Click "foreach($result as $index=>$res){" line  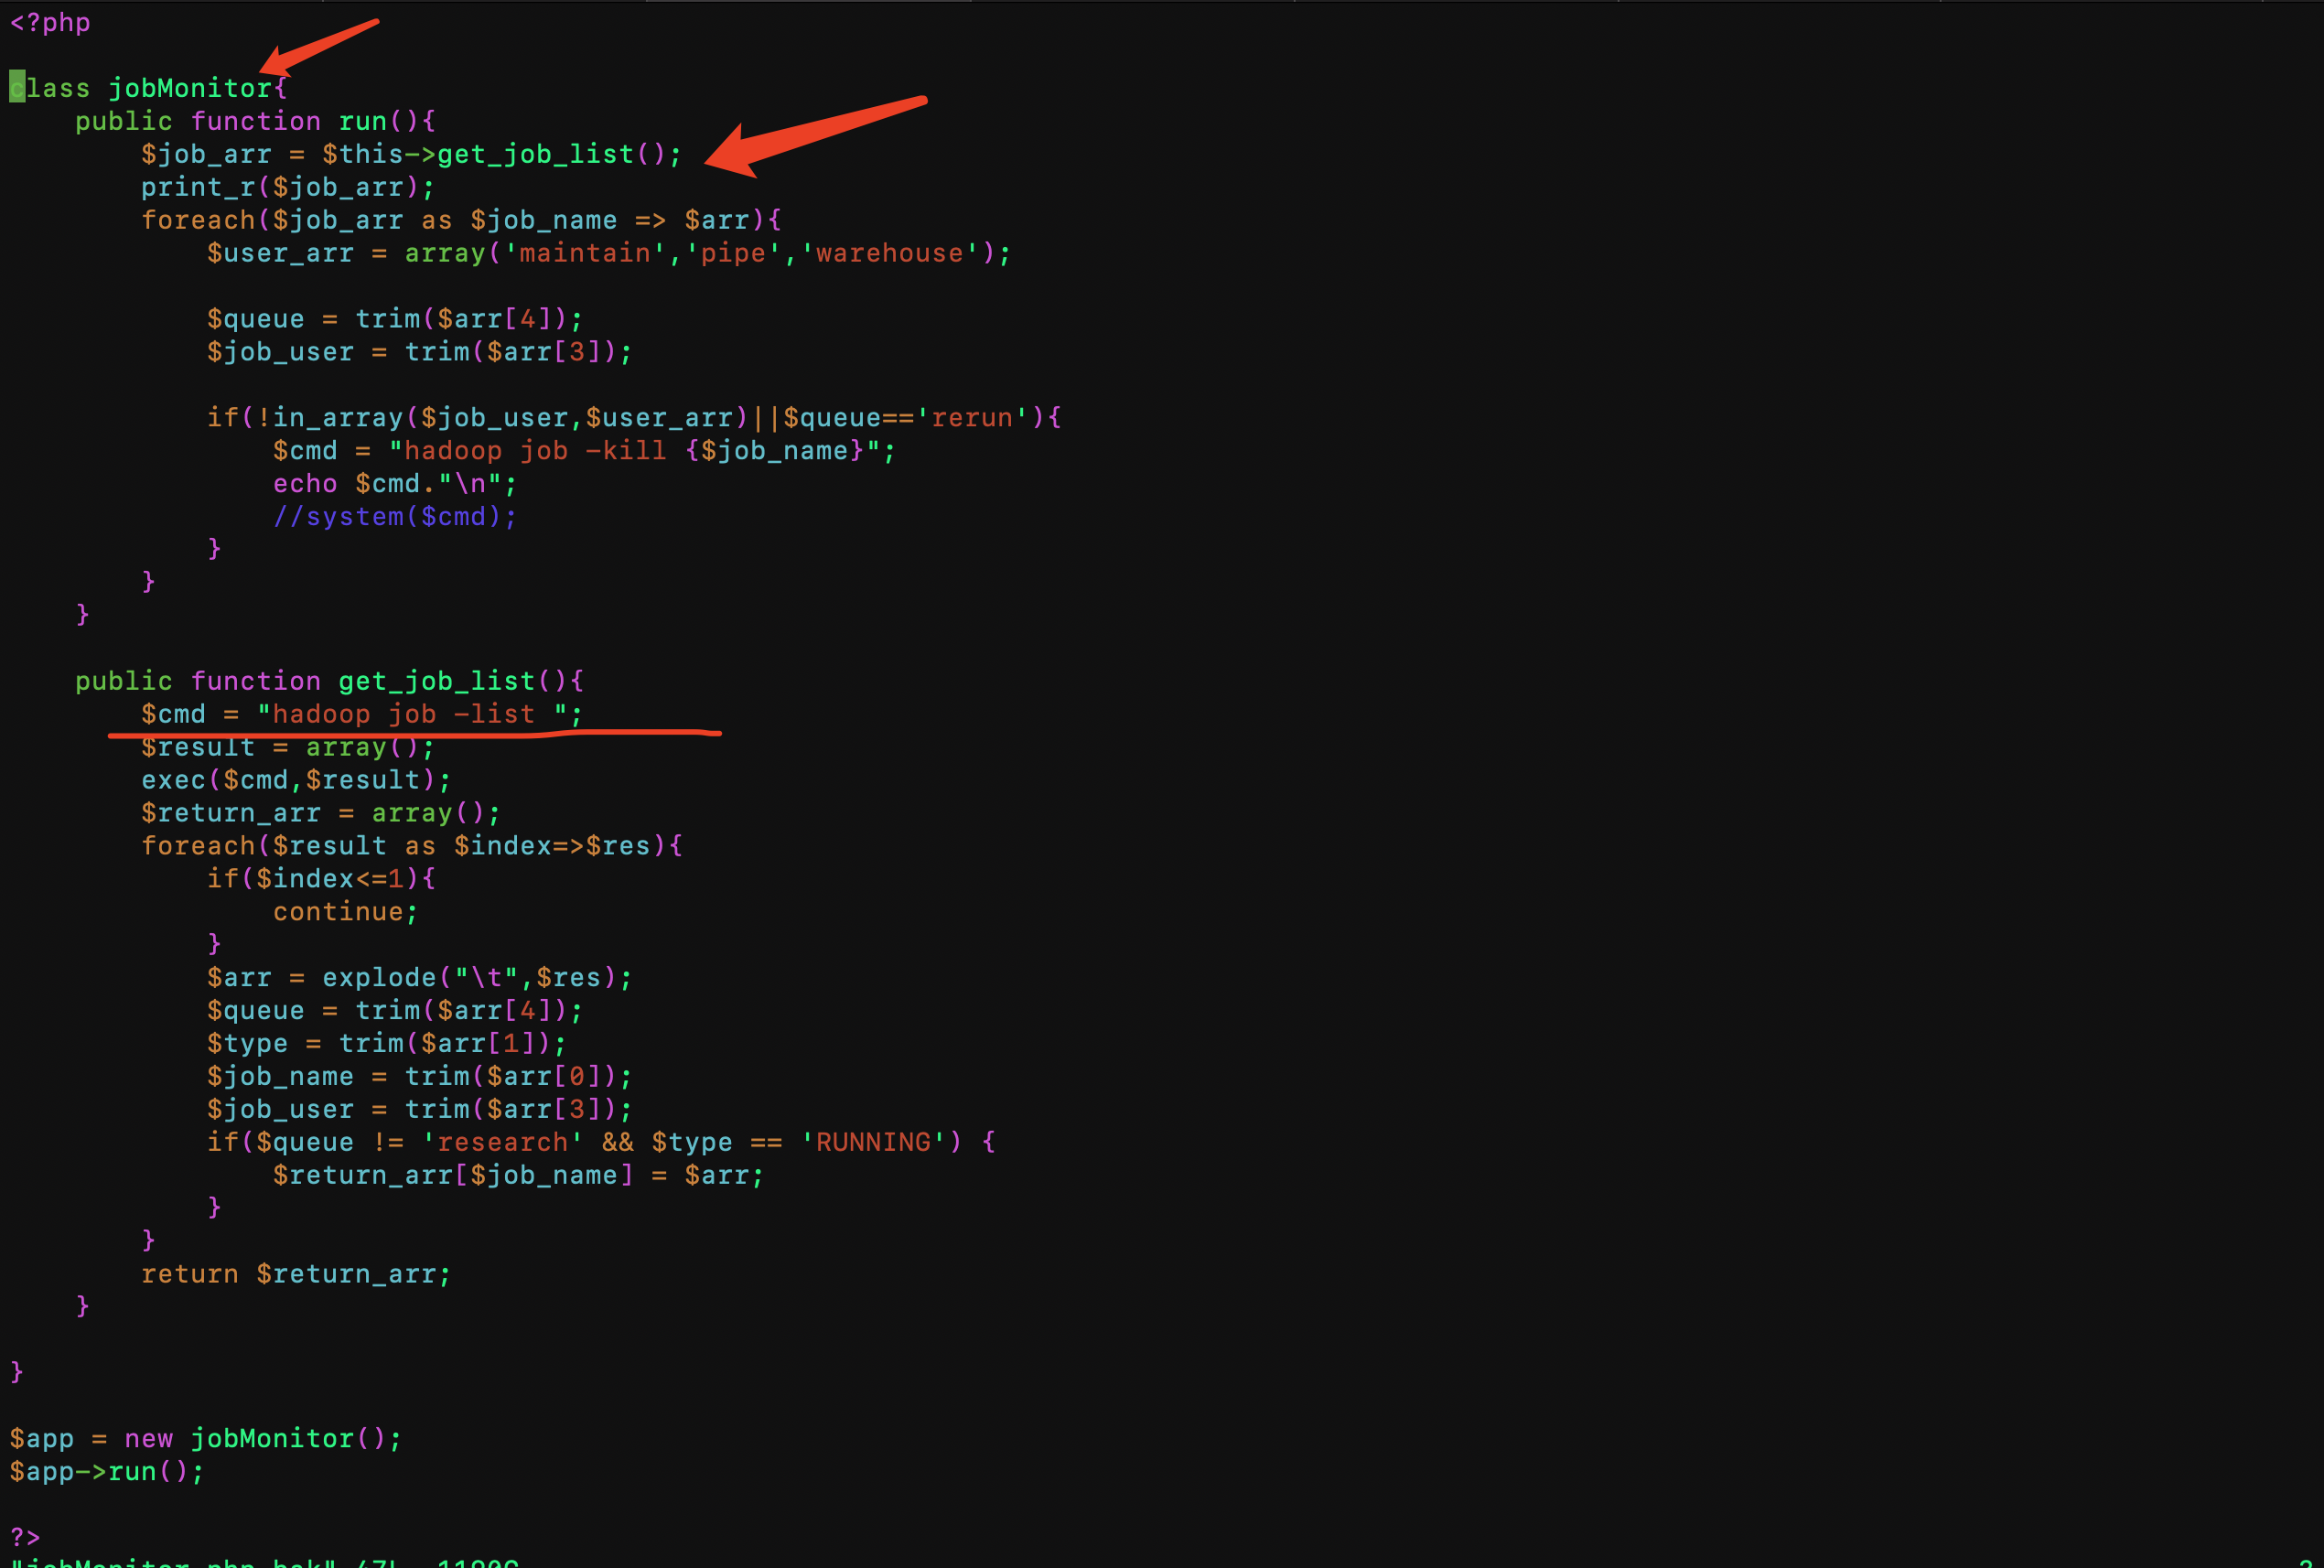(412, 846)
